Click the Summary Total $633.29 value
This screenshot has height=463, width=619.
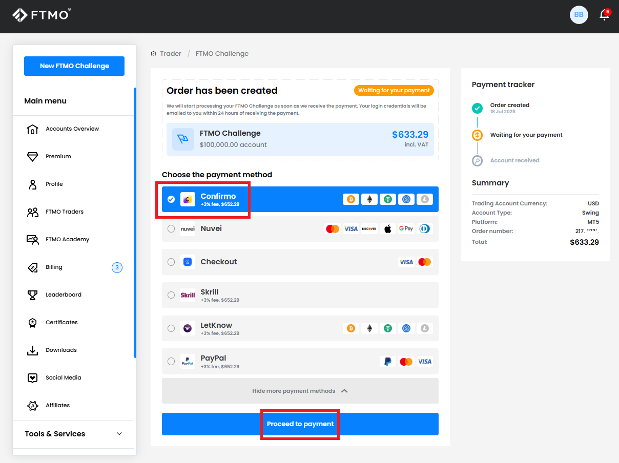(x=584, y=242)
